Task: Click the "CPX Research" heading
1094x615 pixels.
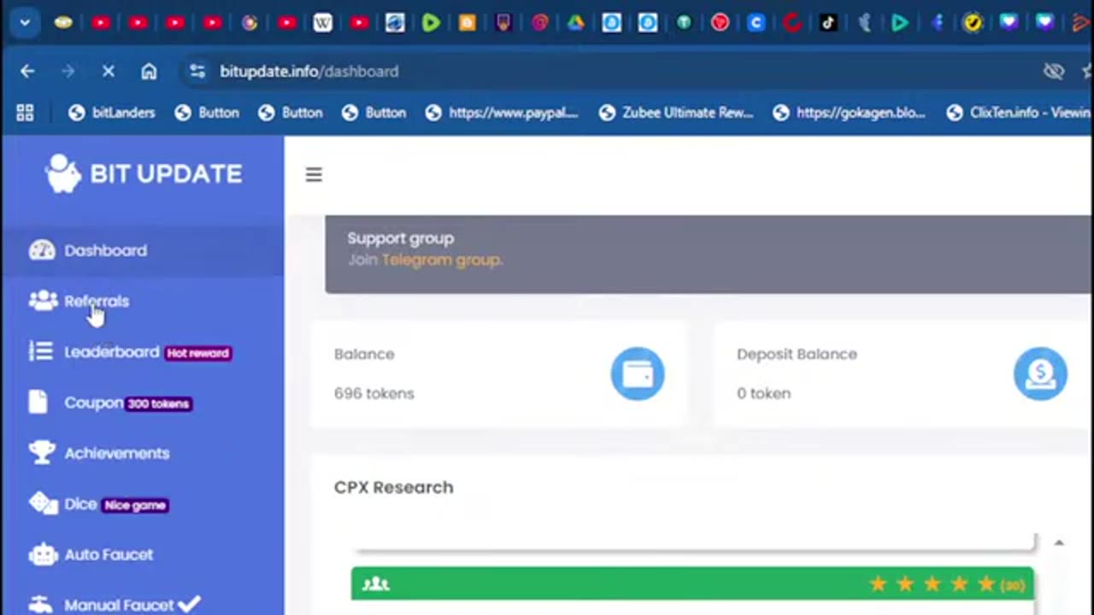Action: coord(394,488)
